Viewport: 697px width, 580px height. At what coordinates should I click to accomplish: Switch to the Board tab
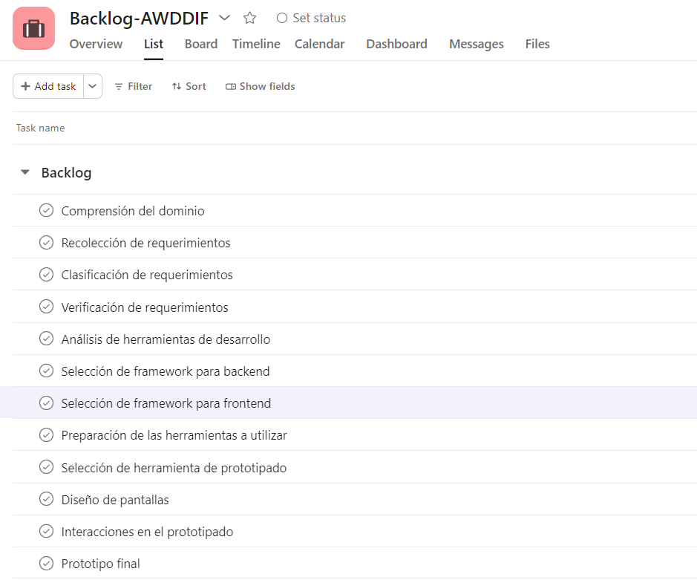point(200,44)
